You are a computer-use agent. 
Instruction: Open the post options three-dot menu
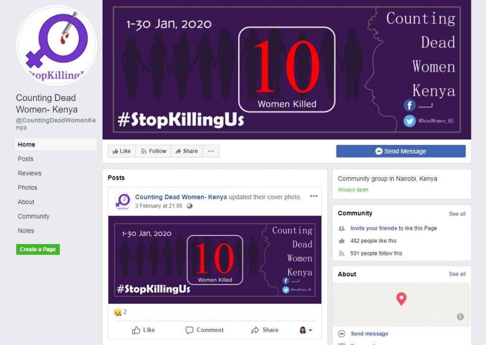tap(314, 196)
